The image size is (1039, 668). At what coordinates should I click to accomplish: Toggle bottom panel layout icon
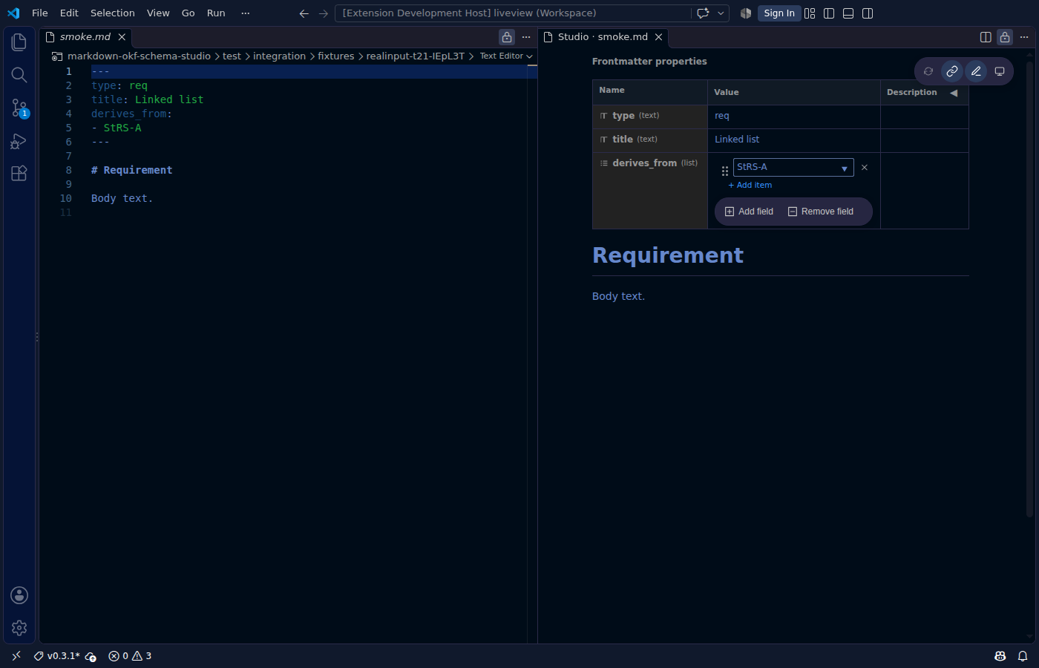848,13
